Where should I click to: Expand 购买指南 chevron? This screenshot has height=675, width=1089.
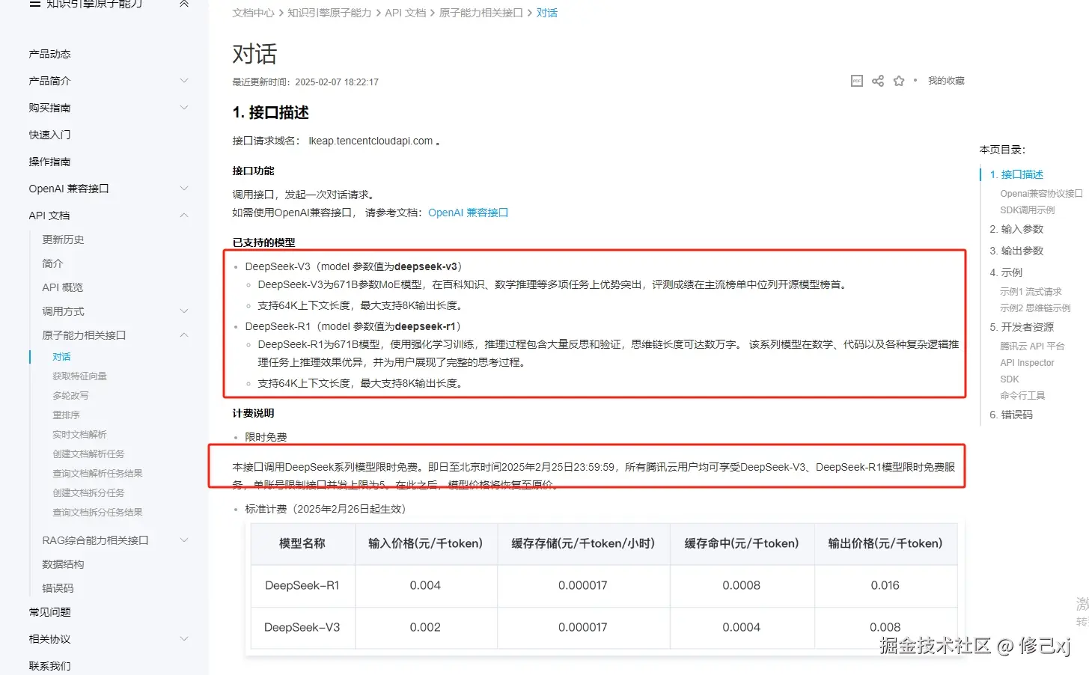point(184,108)
